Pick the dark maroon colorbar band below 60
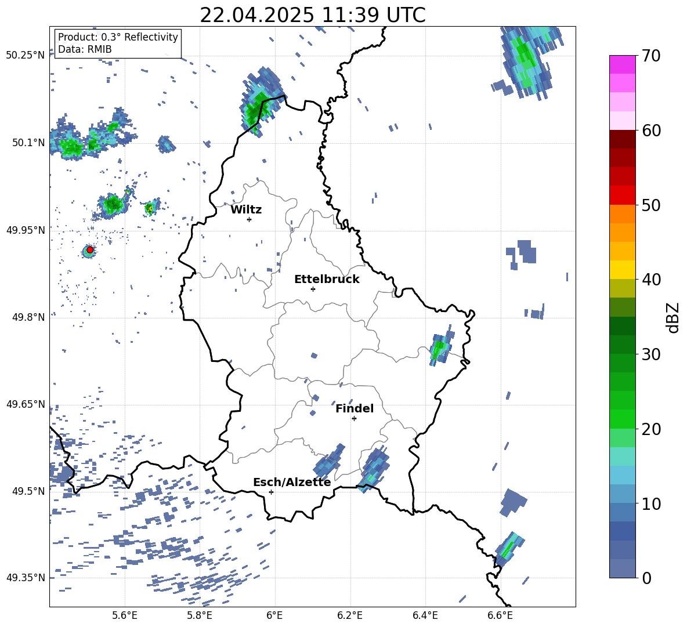This screenshot has height=627, width=687. tap(622, 139)
